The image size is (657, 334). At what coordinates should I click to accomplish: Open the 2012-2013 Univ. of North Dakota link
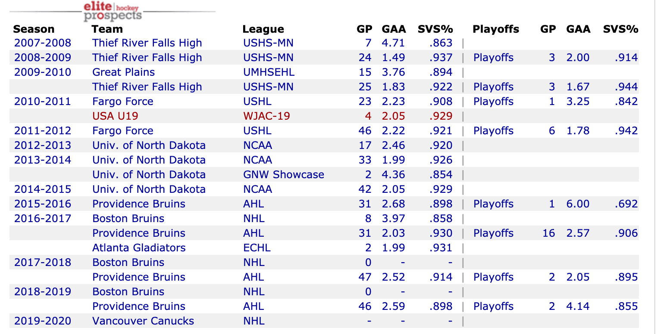click(x=149, y=145)
